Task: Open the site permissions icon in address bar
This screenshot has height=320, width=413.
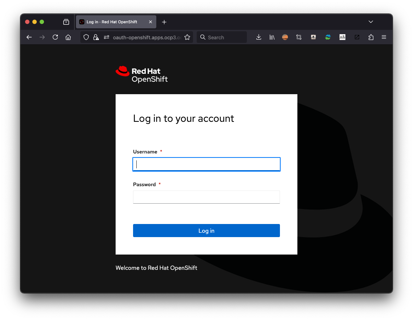Action: (107, 37)
